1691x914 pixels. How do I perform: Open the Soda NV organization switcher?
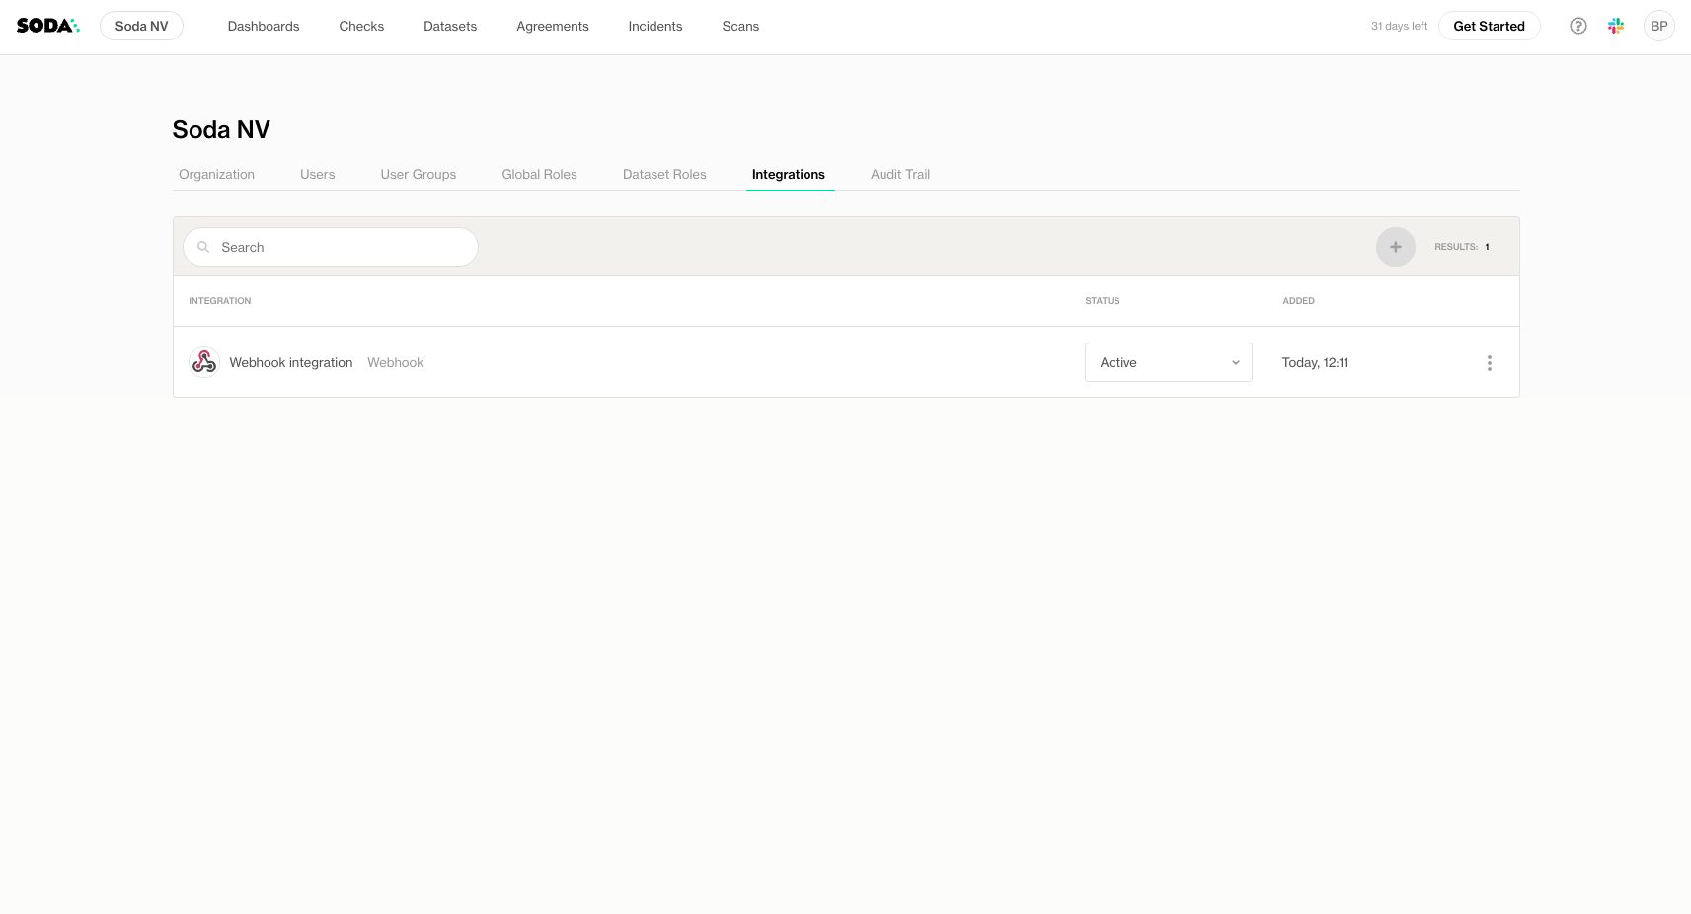[141, 26]
